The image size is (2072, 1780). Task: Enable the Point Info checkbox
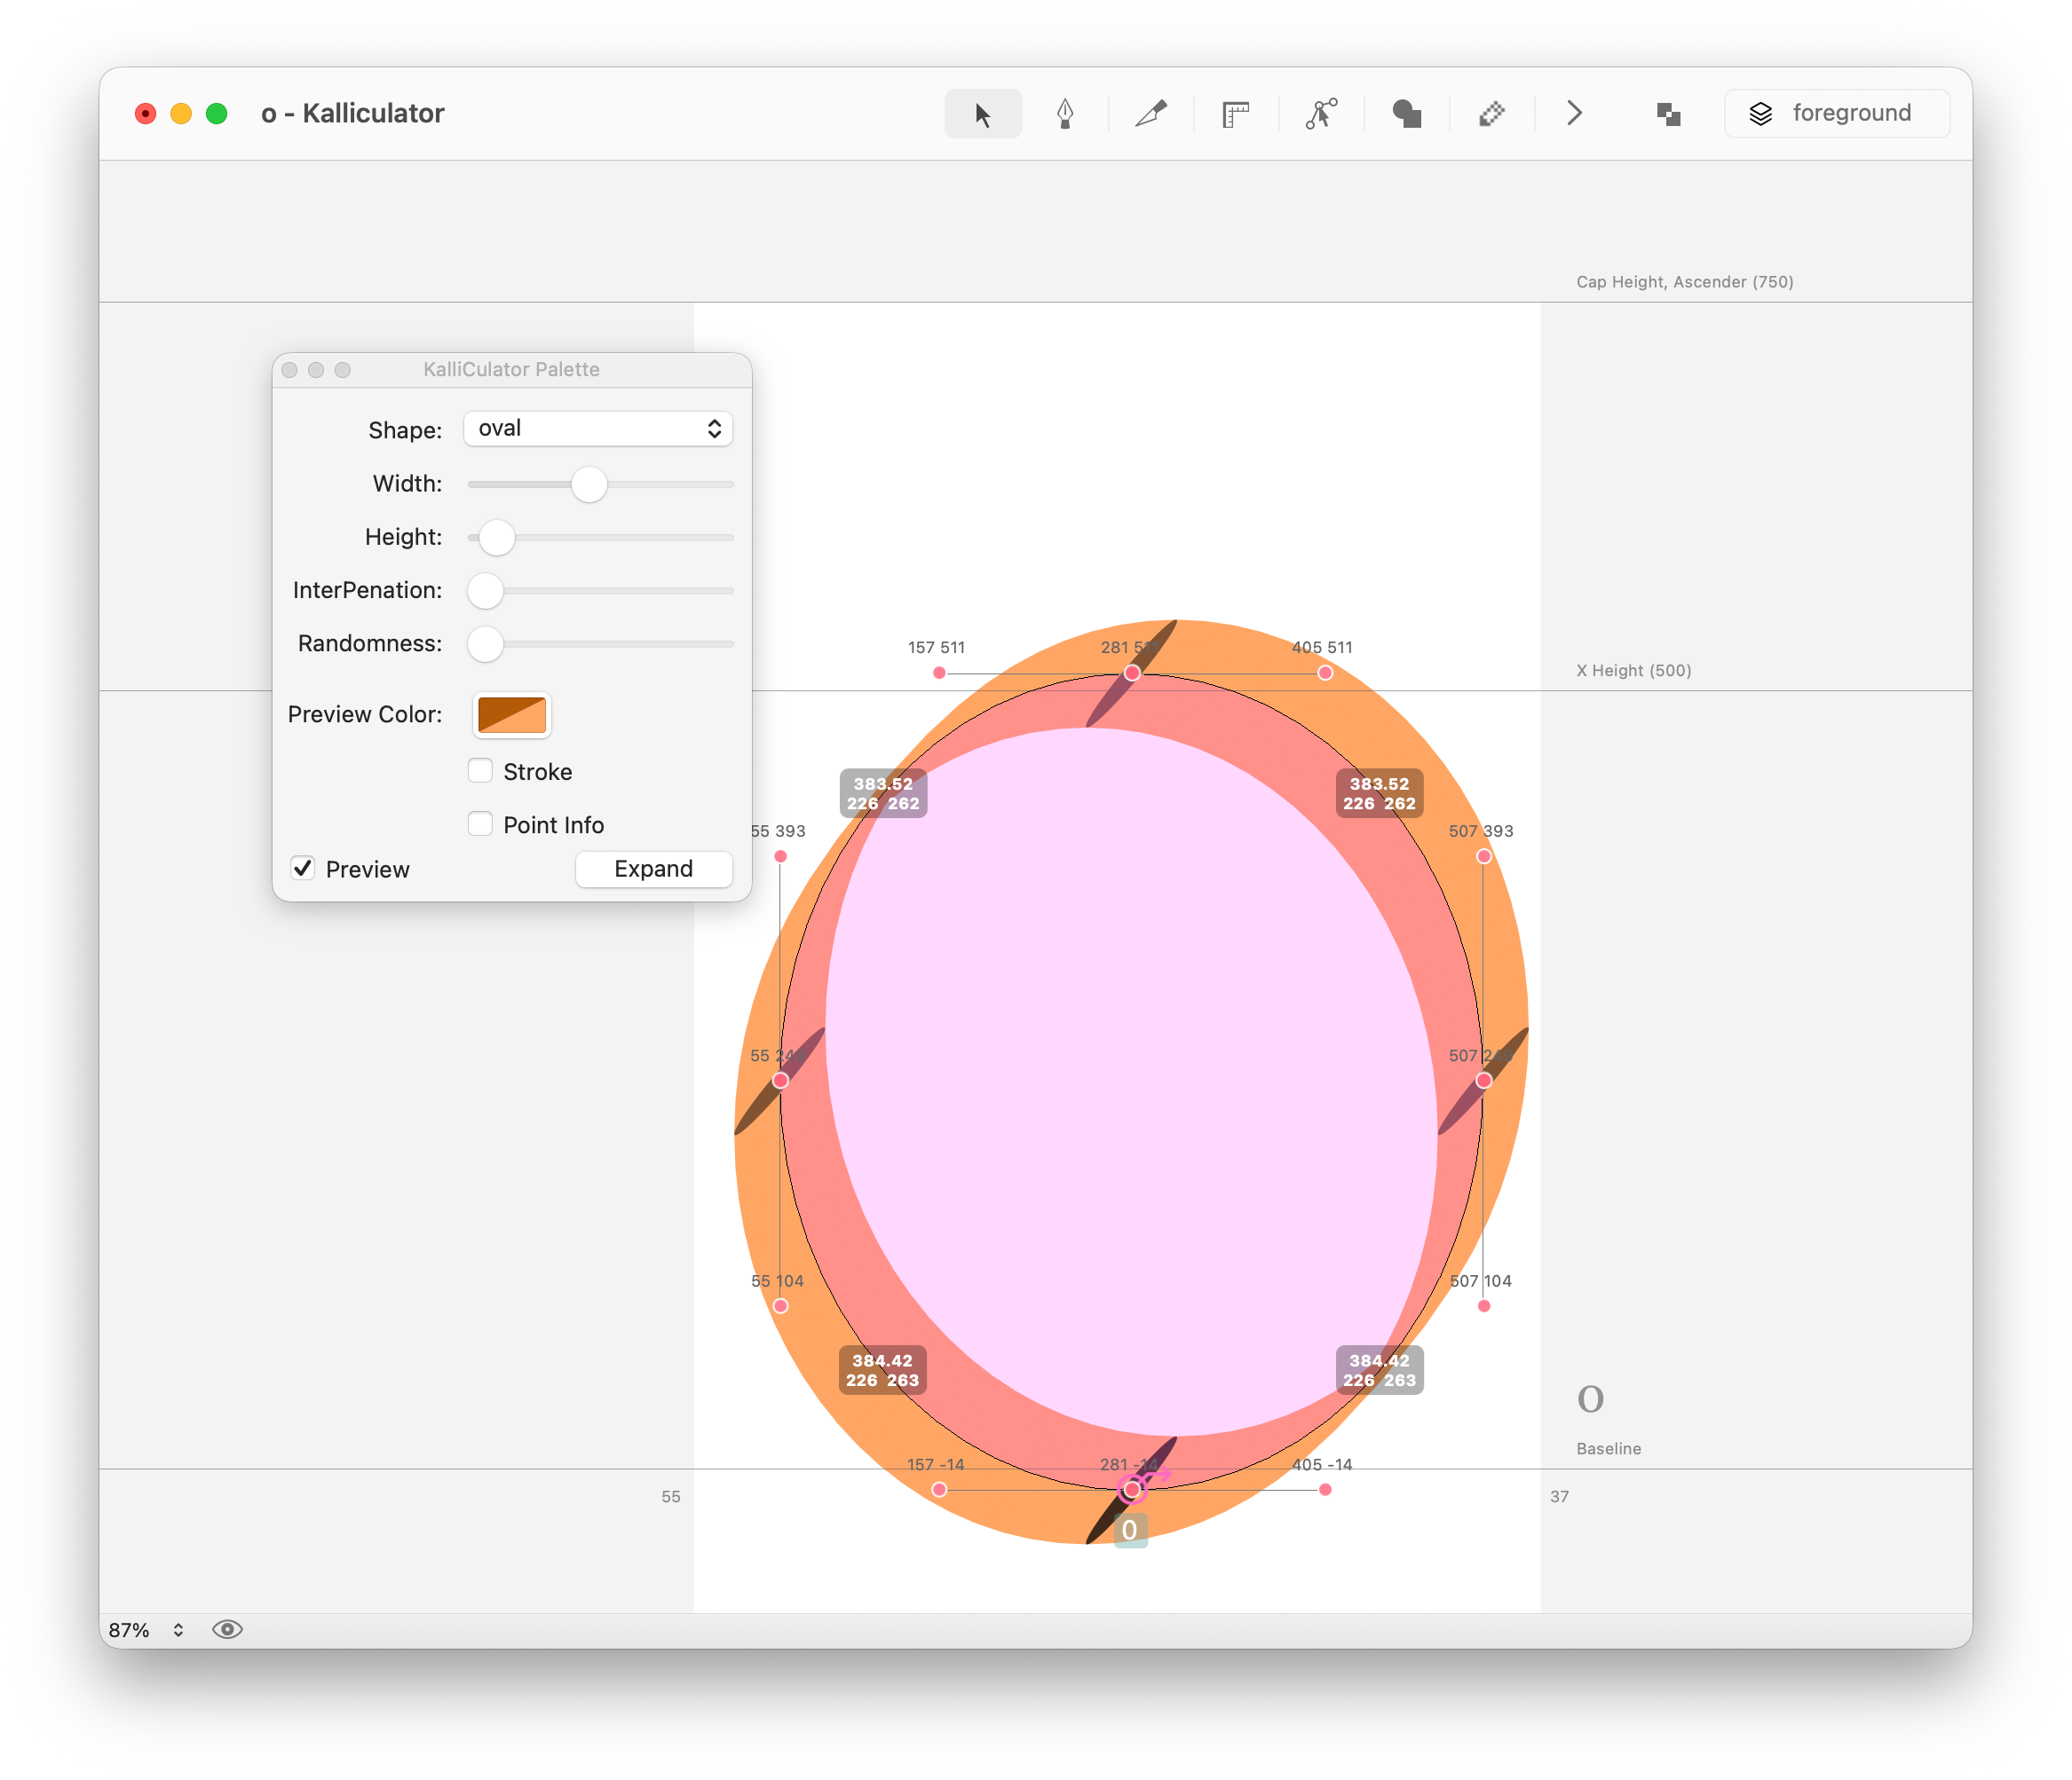point(481,823)
